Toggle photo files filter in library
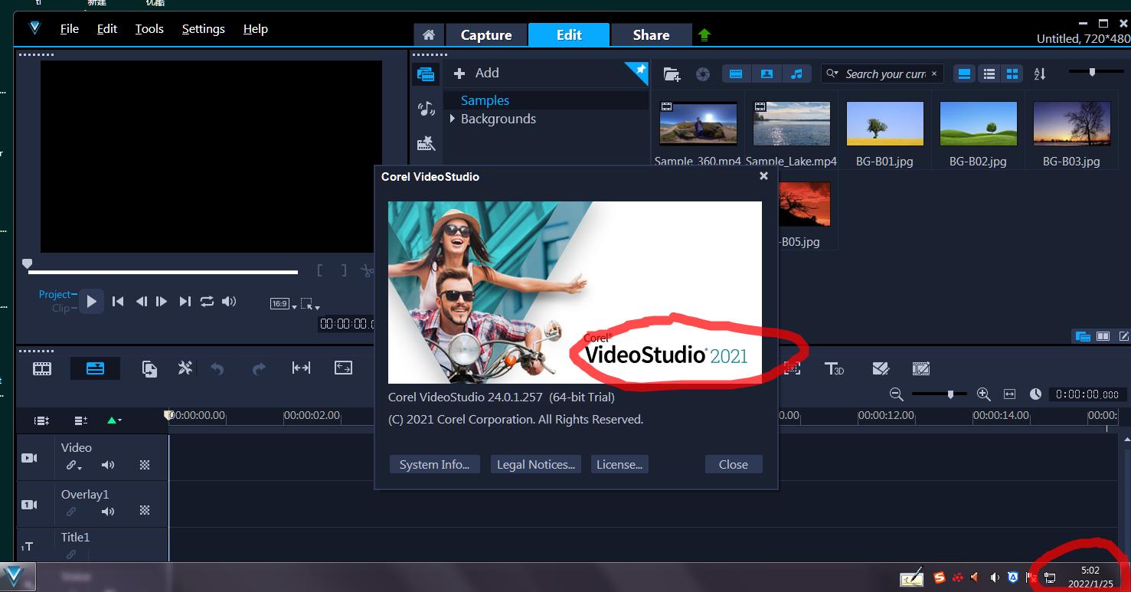 click(767, 74)
